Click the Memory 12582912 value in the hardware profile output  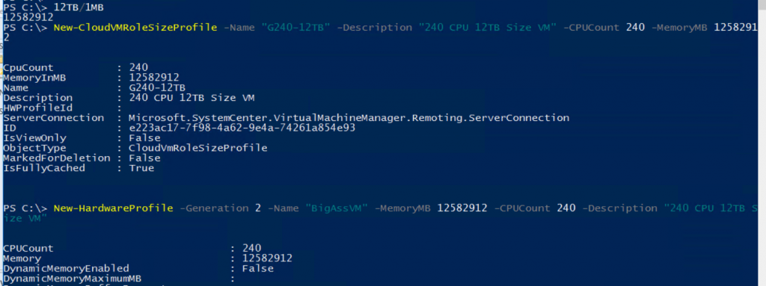(267, 258)
